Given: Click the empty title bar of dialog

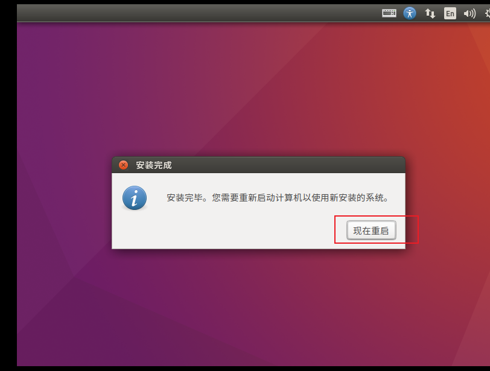Looking at the screenshot, I should 287,165.
